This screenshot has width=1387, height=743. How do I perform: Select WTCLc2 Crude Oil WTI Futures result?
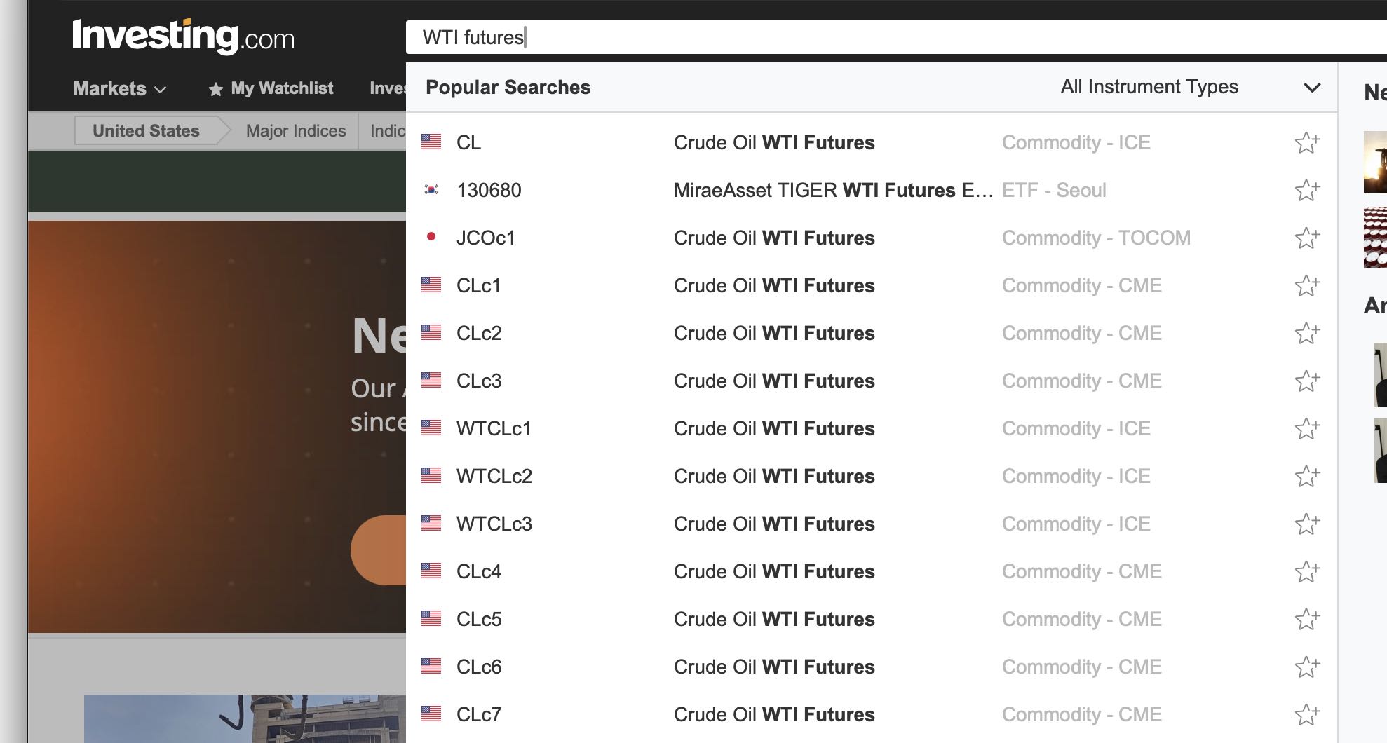pyautogui.click(x=773, y=477)
